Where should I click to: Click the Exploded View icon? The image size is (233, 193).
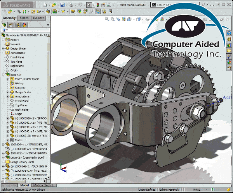pos(85,11)
